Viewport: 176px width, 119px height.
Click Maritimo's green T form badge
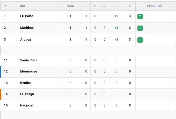pyautogui.click(x=140, y=28)
